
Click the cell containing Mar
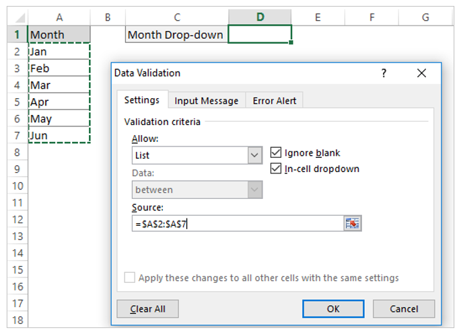pos(59,85)
